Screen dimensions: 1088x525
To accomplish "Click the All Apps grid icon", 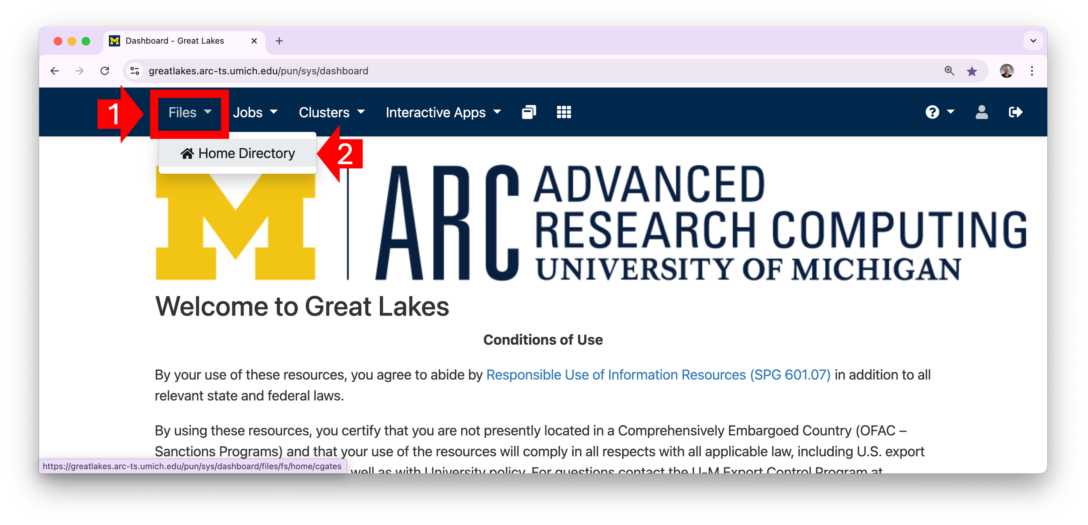I will [x=564, y=112].
